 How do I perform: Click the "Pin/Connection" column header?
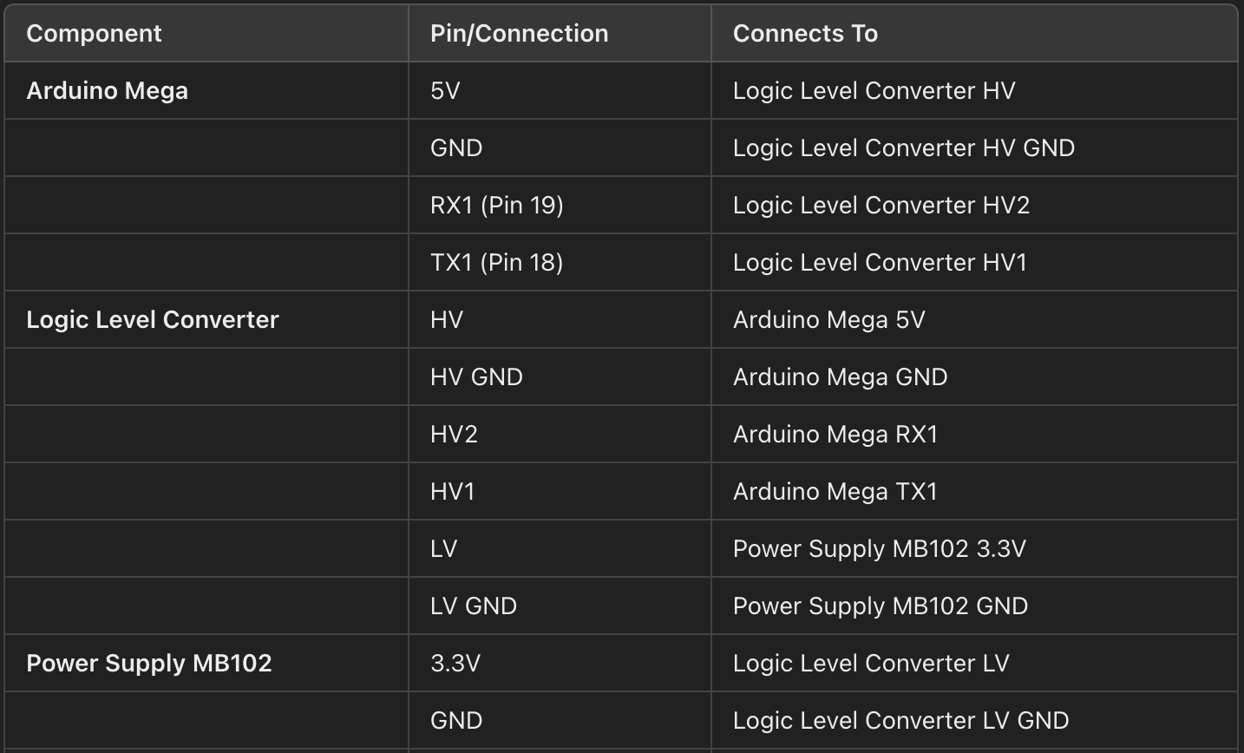[x=519, y=34]
